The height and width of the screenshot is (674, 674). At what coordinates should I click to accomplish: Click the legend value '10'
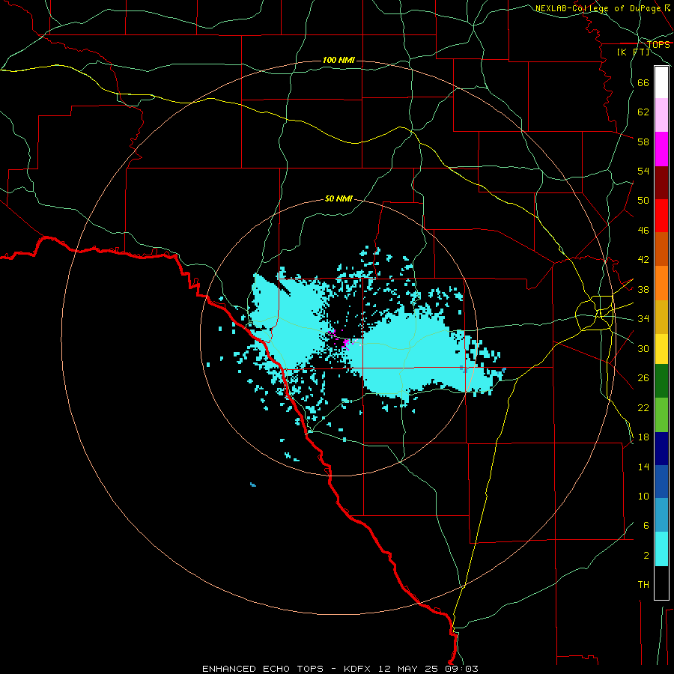point(643,497)
